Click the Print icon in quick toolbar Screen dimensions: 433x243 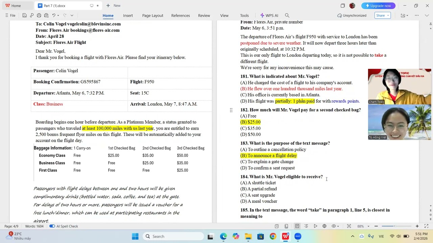pos(39,16)
